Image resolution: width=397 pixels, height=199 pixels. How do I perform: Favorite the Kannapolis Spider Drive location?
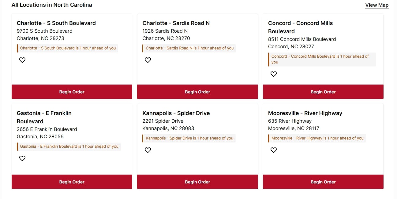[148, 150]
